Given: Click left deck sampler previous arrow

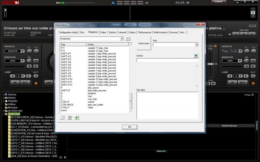Looking at the screenshot, I should [x=29, y=66].
